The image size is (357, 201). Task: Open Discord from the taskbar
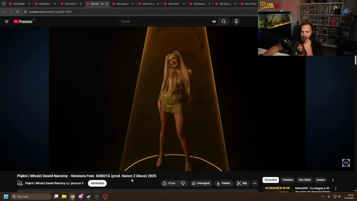coord(81,197)
